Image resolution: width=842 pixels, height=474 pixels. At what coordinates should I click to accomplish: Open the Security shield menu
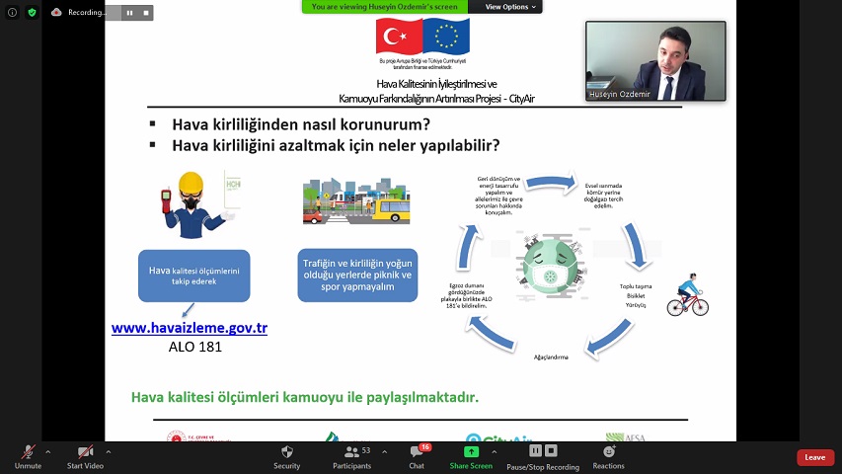pos(286,457)
